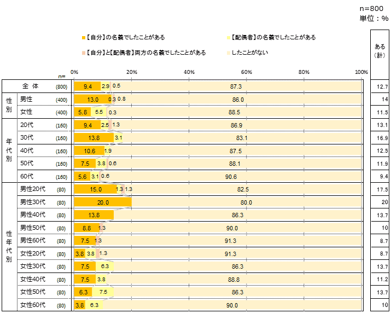Select the 女性50代 yellow segment showing 7.5

click(x=103, y=292)
